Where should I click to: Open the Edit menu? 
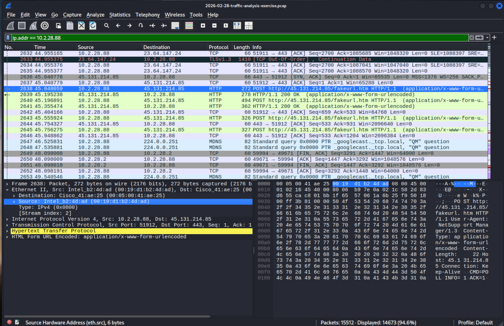tap(25, 15)
